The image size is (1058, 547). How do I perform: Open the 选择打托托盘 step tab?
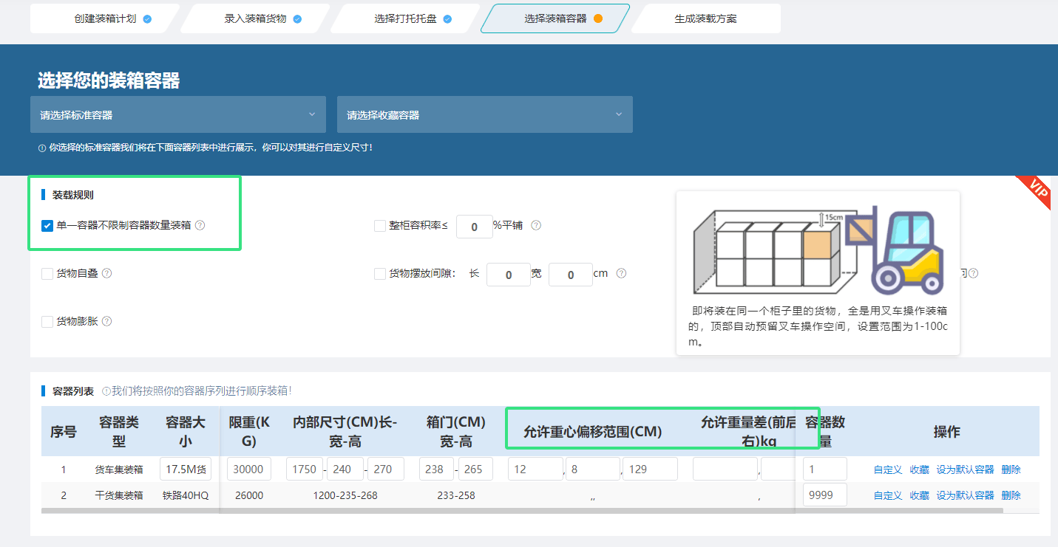(405, 18)
